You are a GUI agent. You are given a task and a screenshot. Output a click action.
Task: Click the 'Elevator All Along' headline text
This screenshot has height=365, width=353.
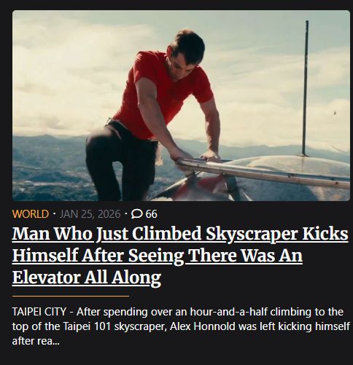click(87, 278)
